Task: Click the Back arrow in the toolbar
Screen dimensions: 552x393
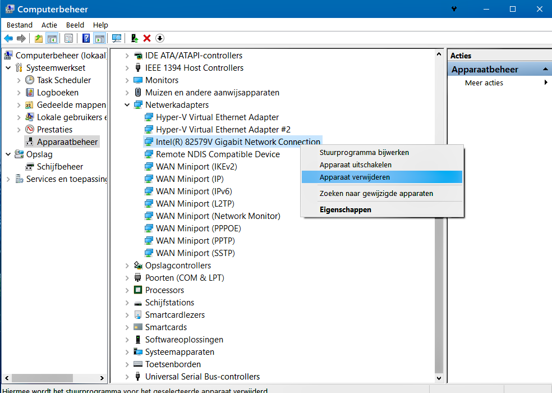Action: (8, 38)
